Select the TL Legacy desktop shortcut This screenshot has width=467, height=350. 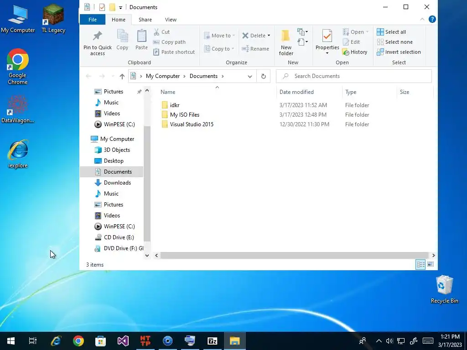[x=53, y=18]
